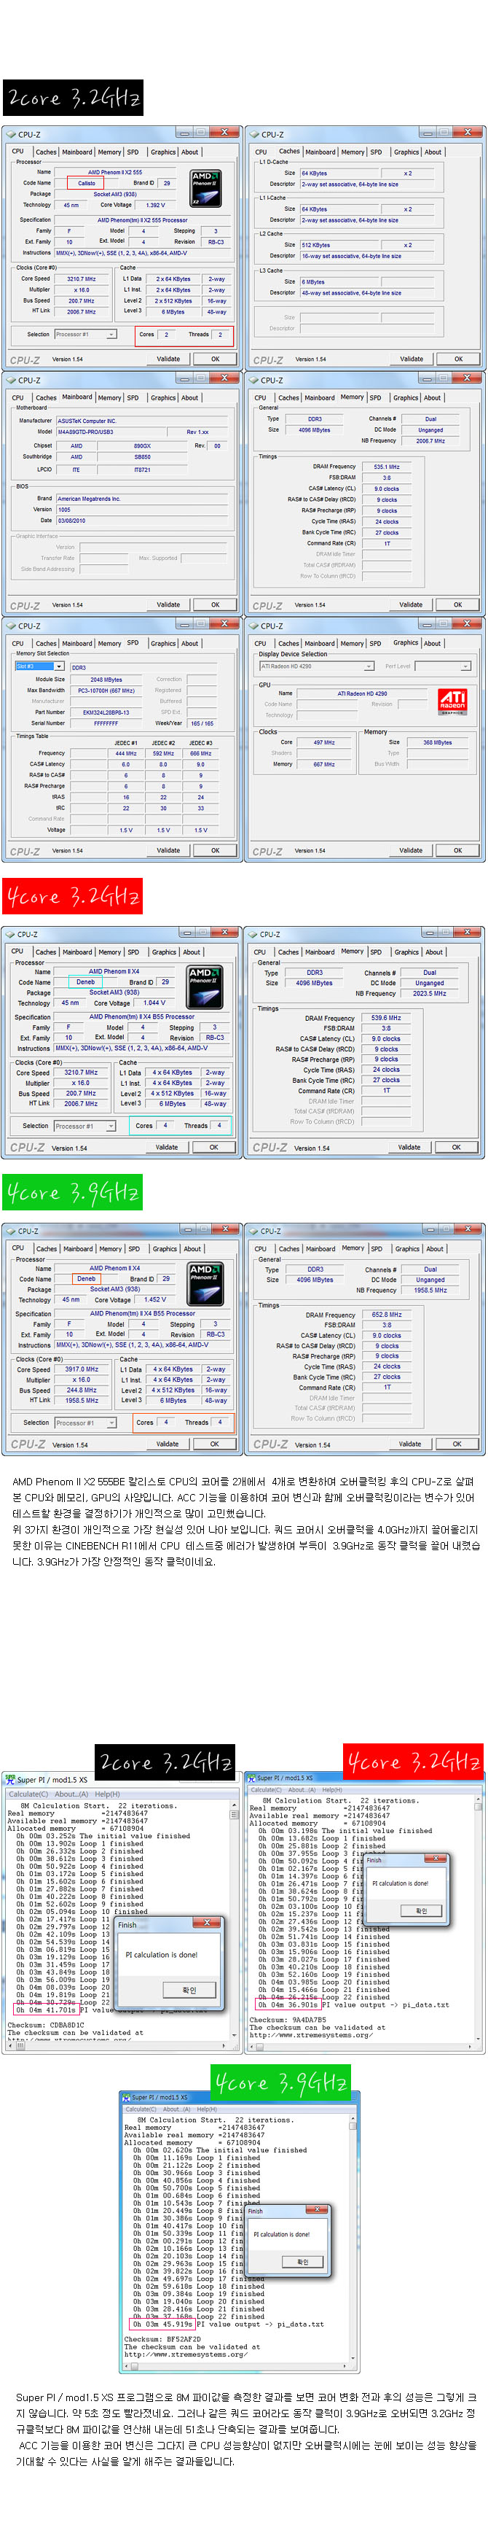Screen dimensions: 488x2544
Task: Click the Deneb code name field in the 1.044 V window
Action: click(x=86, y=983)
